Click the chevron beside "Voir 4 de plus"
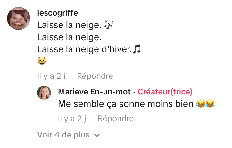Image resolution: width=232 pixels, height=148 pixels. click(x=97, y=135)
